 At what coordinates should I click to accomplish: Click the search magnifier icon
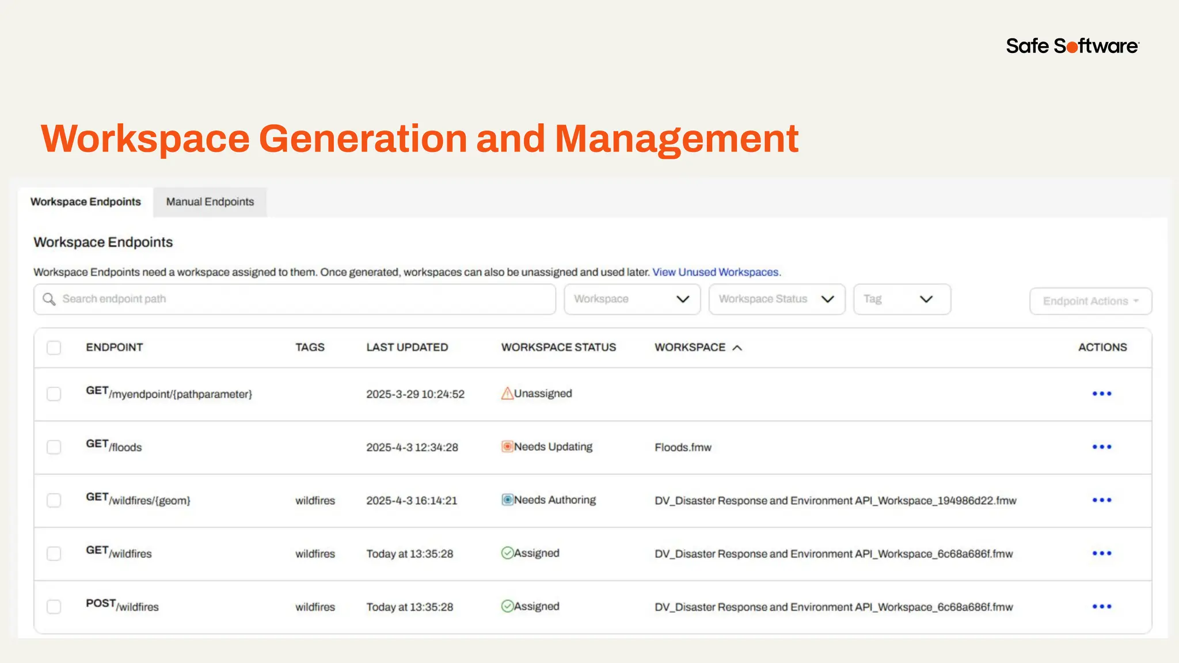[50, 299]
